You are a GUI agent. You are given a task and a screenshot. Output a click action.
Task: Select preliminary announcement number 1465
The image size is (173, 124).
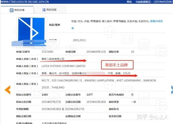(45, 95)
